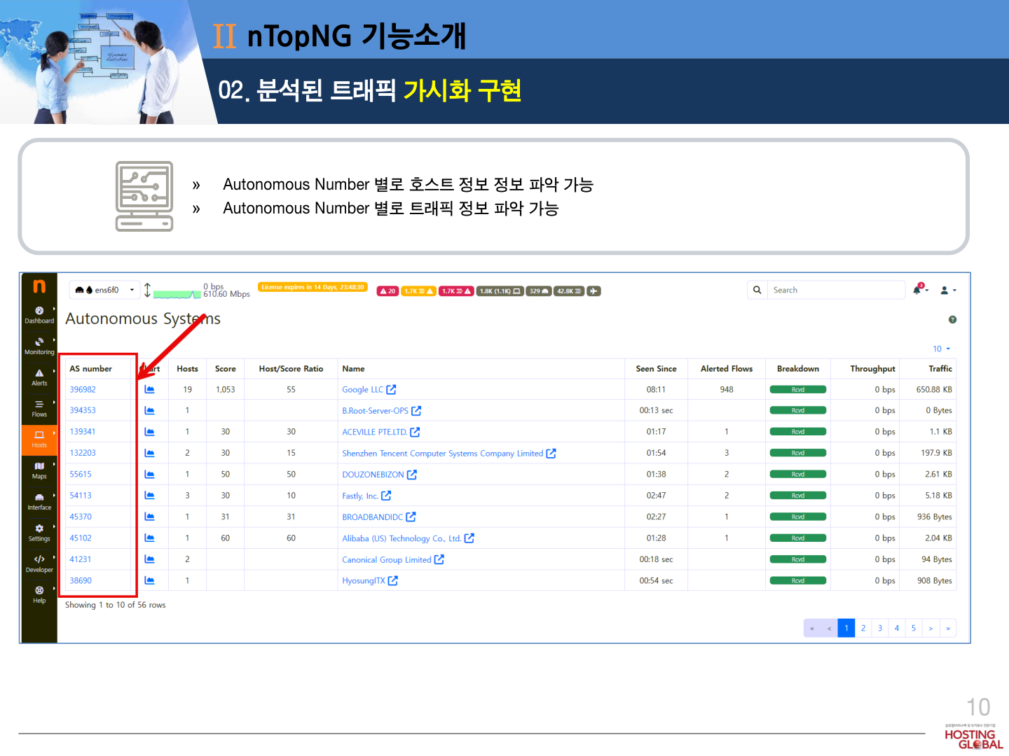Open AS number 54113 link
The width and height of the screenshot is (1009, 756).
point(81,496)
